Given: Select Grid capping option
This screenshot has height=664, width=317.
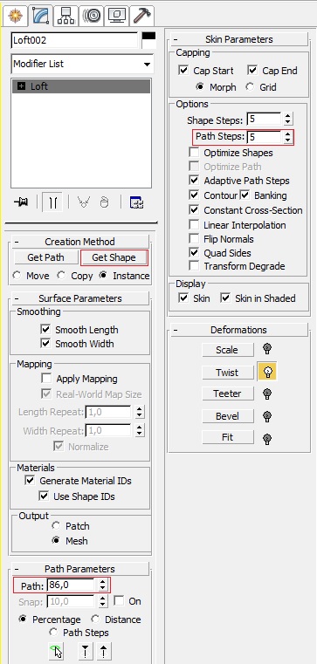Looking at the screenshot, I should pyautogui.click(x=250, y=86).
